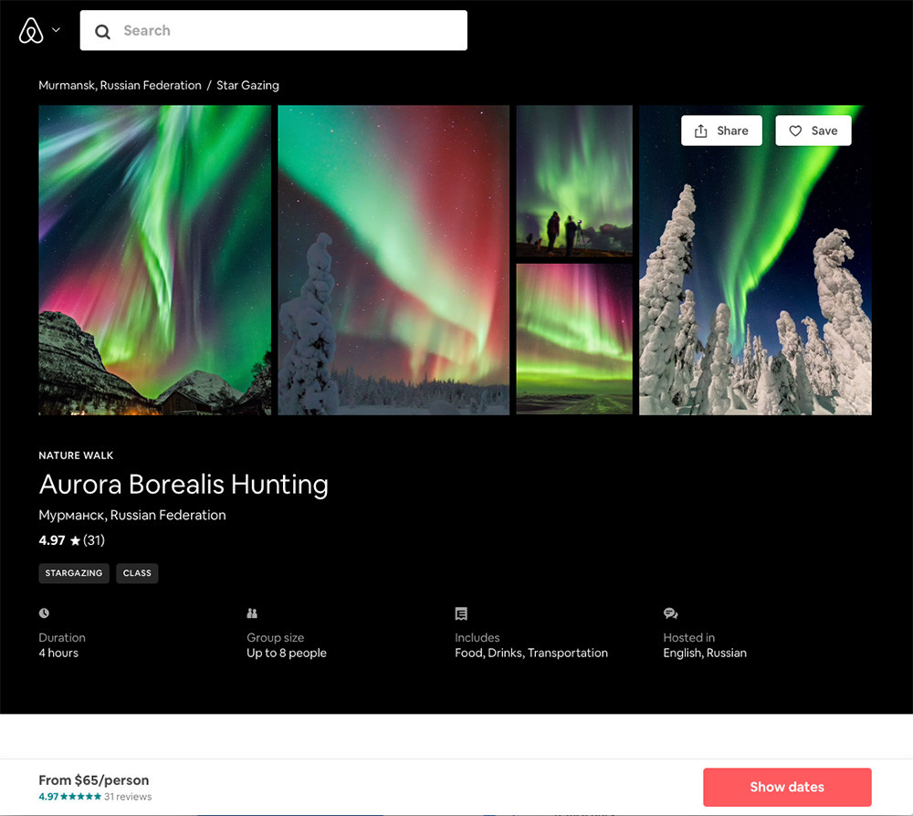The image size is (913, 816).
Task: Open the photo of people with tripod
Action: 574,181
